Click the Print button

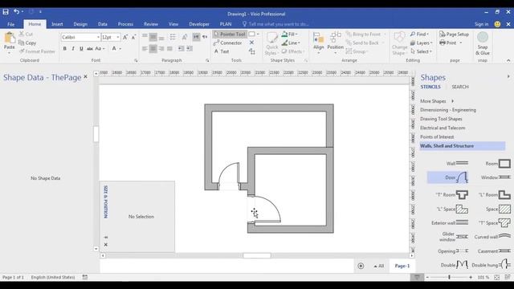(x=448, y=43)
